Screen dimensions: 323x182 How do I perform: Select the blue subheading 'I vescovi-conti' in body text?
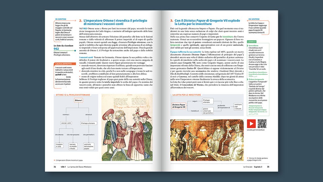86,57
